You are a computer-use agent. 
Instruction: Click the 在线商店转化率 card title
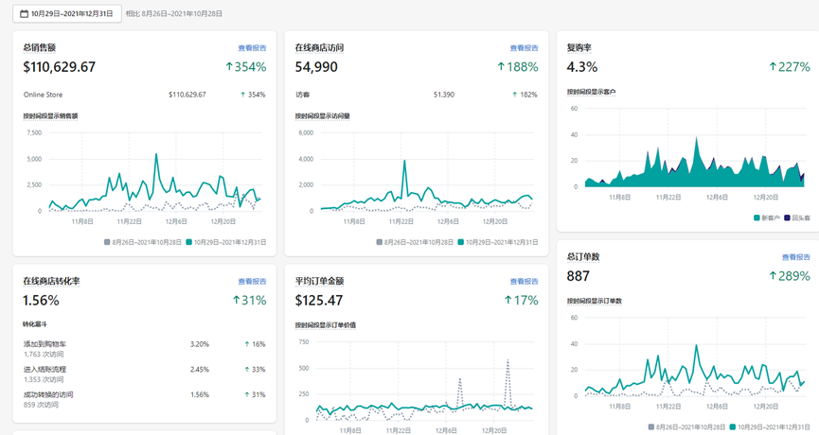click(51, 281)
